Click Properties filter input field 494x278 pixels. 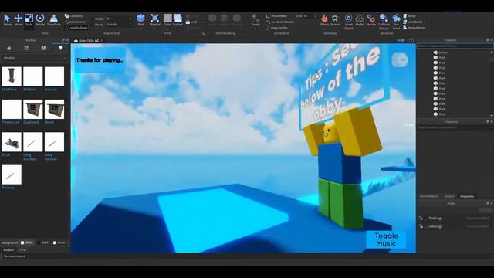tap(455, 127)
